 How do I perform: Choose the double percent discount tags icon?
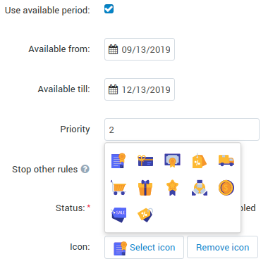click(145, 215)
